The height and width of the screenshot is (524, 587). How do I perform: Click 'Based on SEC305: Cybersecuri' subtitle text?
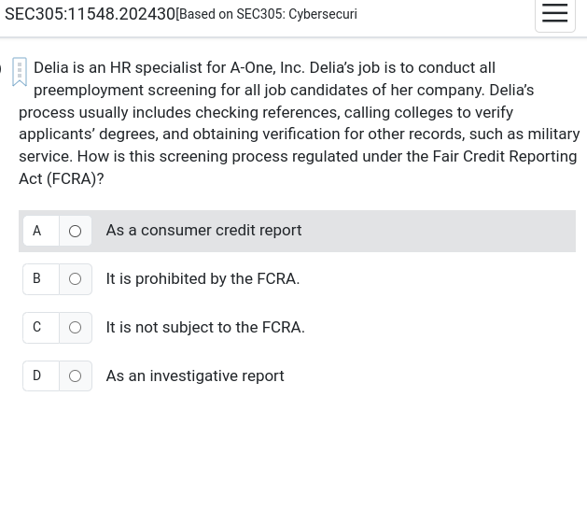pos(269,14)
